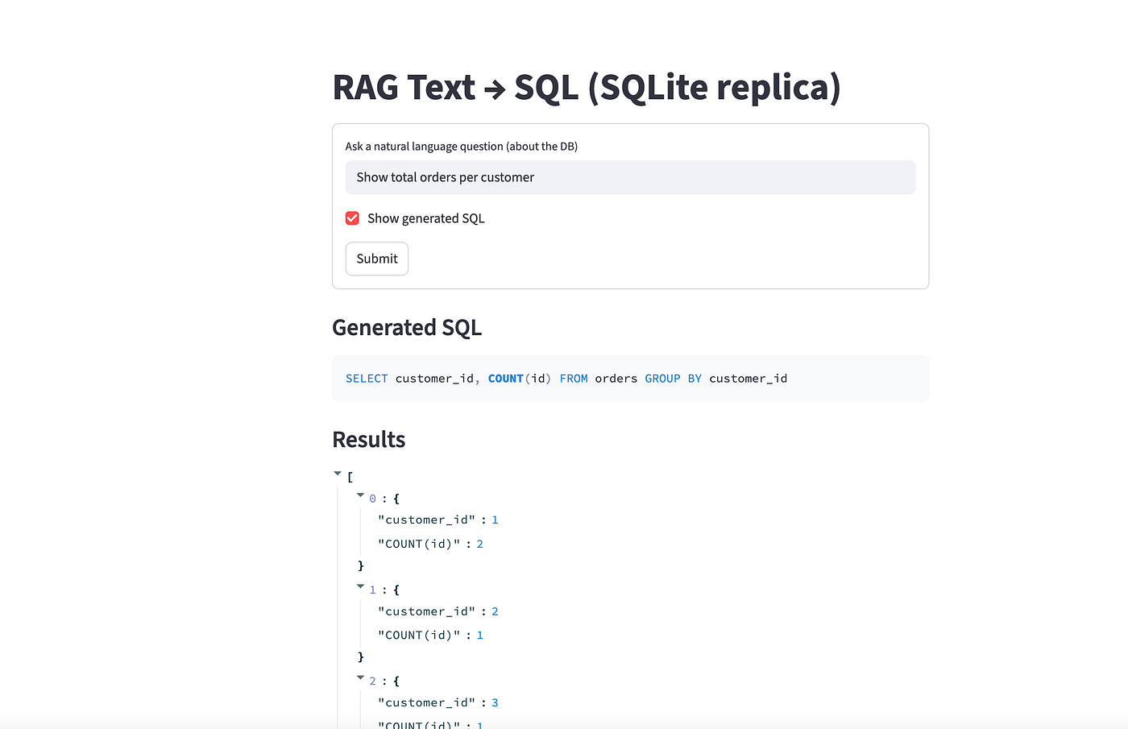This screenshot has height=729, width=1128.
Task: Click the GROUP BY keyword in SQL
Action: [x=674, y=379]
